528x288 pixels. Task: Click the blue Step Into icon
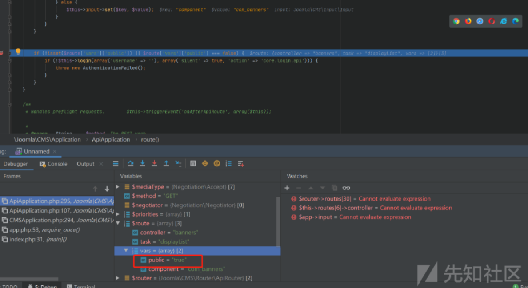142,164
